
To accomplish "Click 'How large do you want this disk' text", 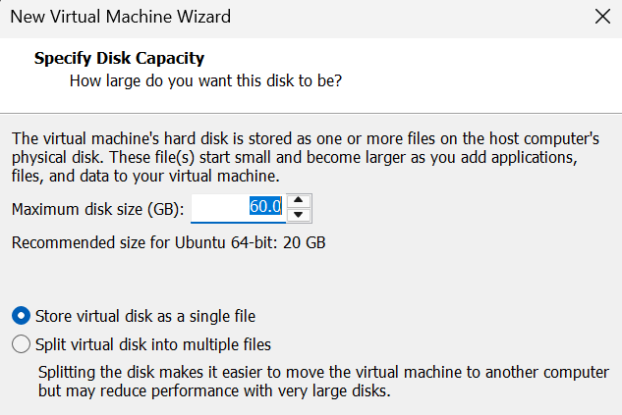I will [205, 80].
